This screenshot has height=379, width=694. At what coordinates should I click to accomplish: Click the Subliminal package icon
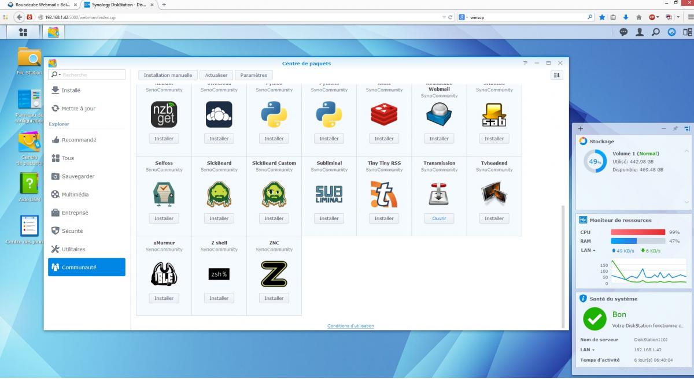click(329, 194)
